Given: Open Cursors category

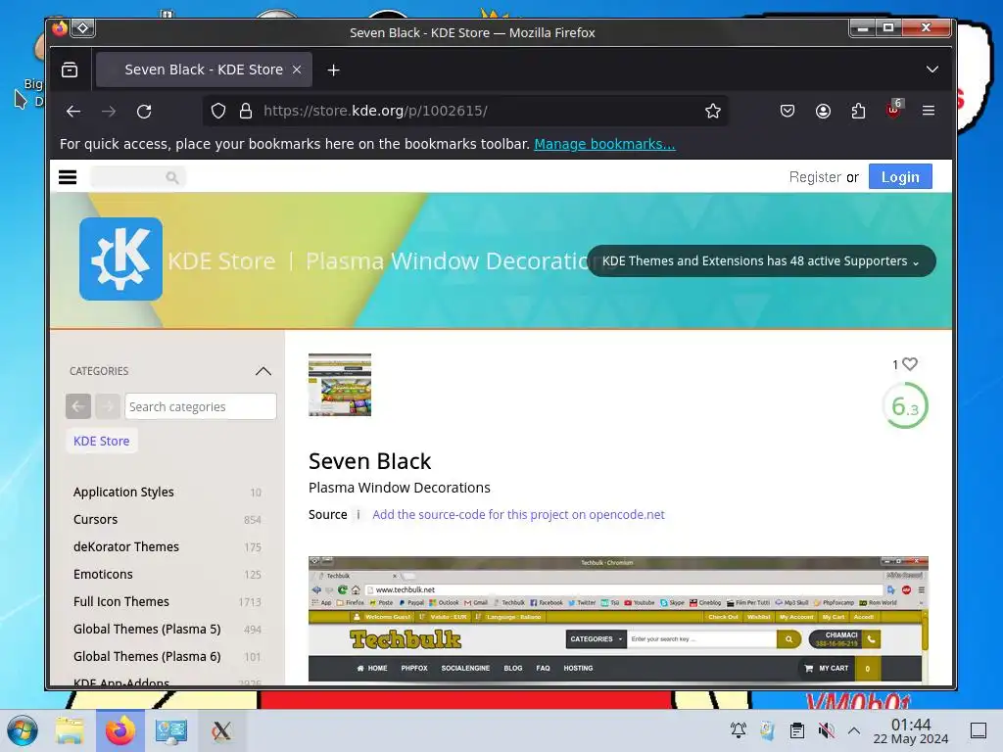Looking at the screenshot, I should coord(95,519).
